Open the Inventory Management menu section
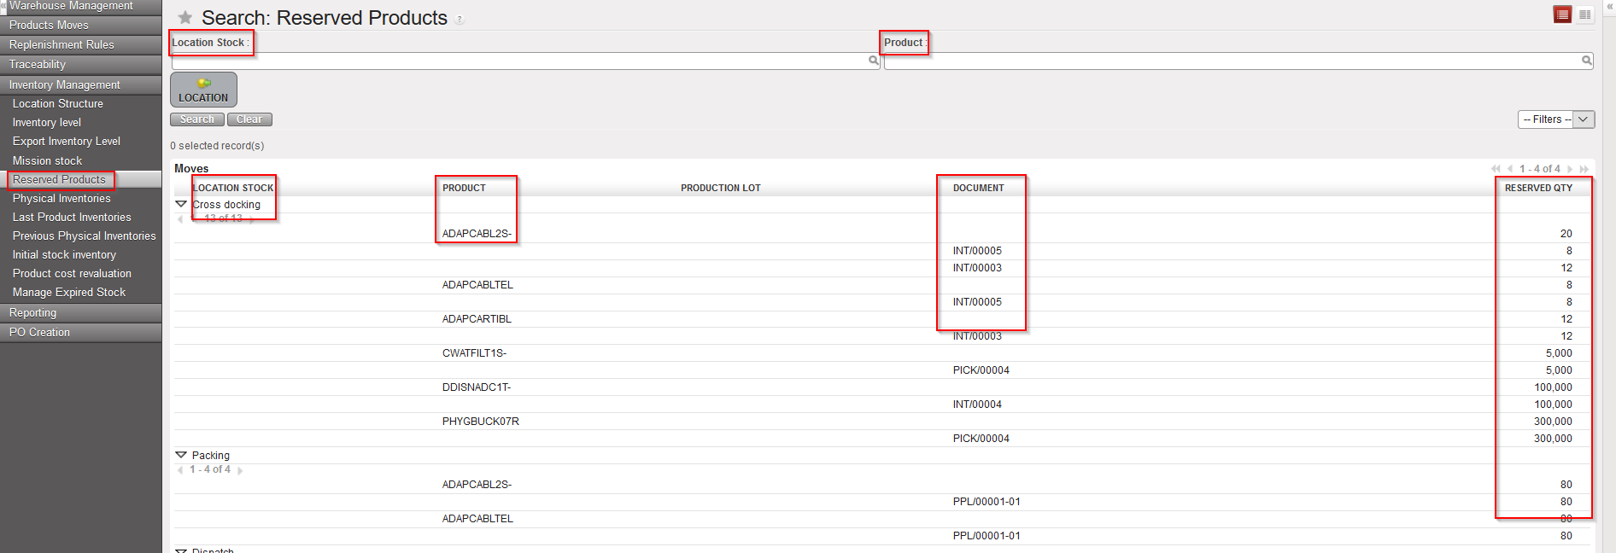Image resolution: width=1616 pixels, height=553 pixels. pos(81,84)
